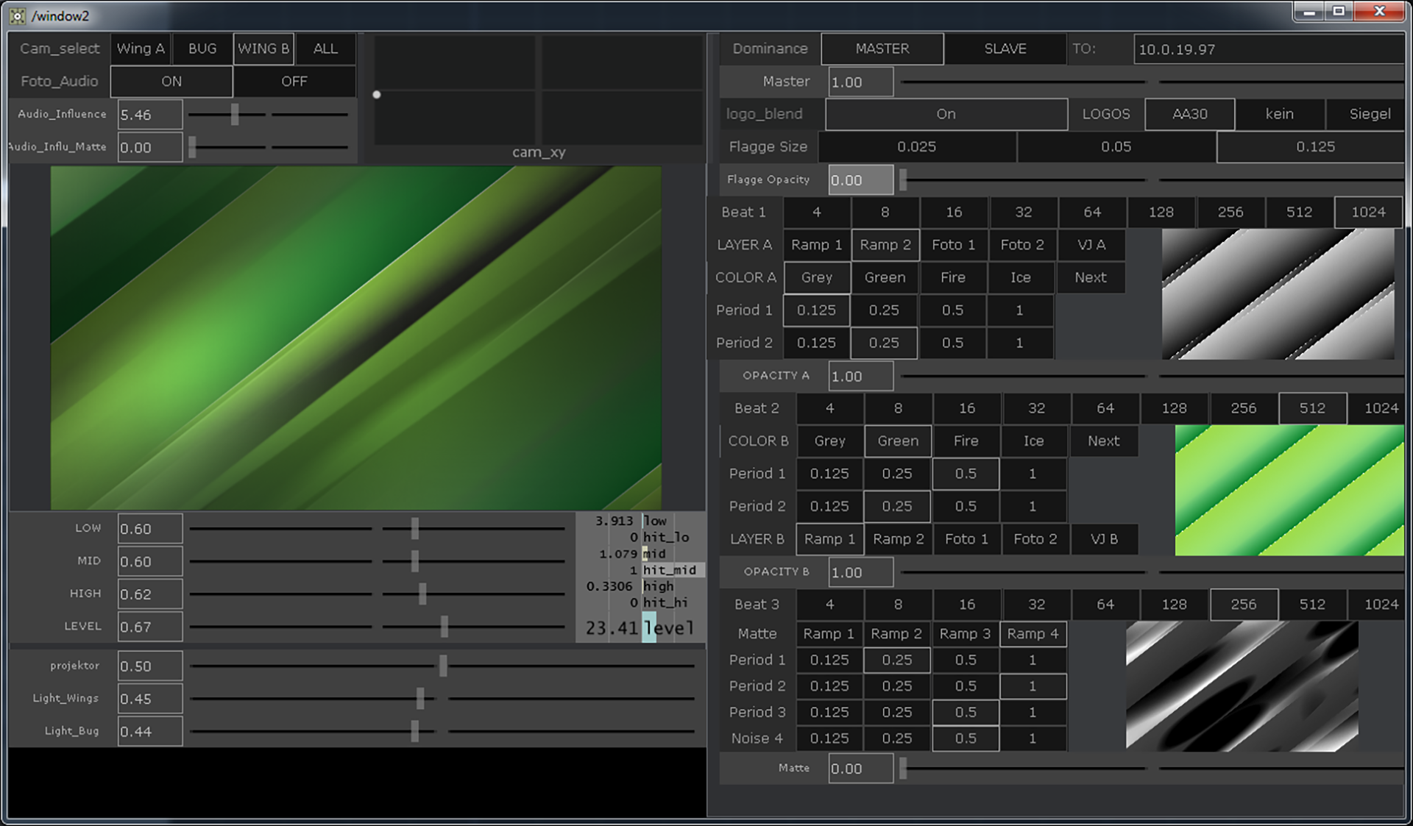This screenshot has height=826, width=1413.
Task: Set Dominance to SLAVE
Action: click(1005, 49)
